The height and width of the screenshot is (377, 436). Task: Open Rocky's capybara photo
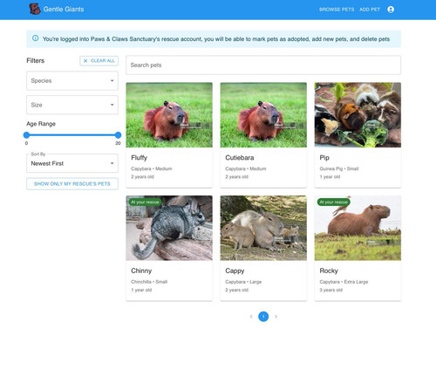pyautogui.click(x=358, y=228)
